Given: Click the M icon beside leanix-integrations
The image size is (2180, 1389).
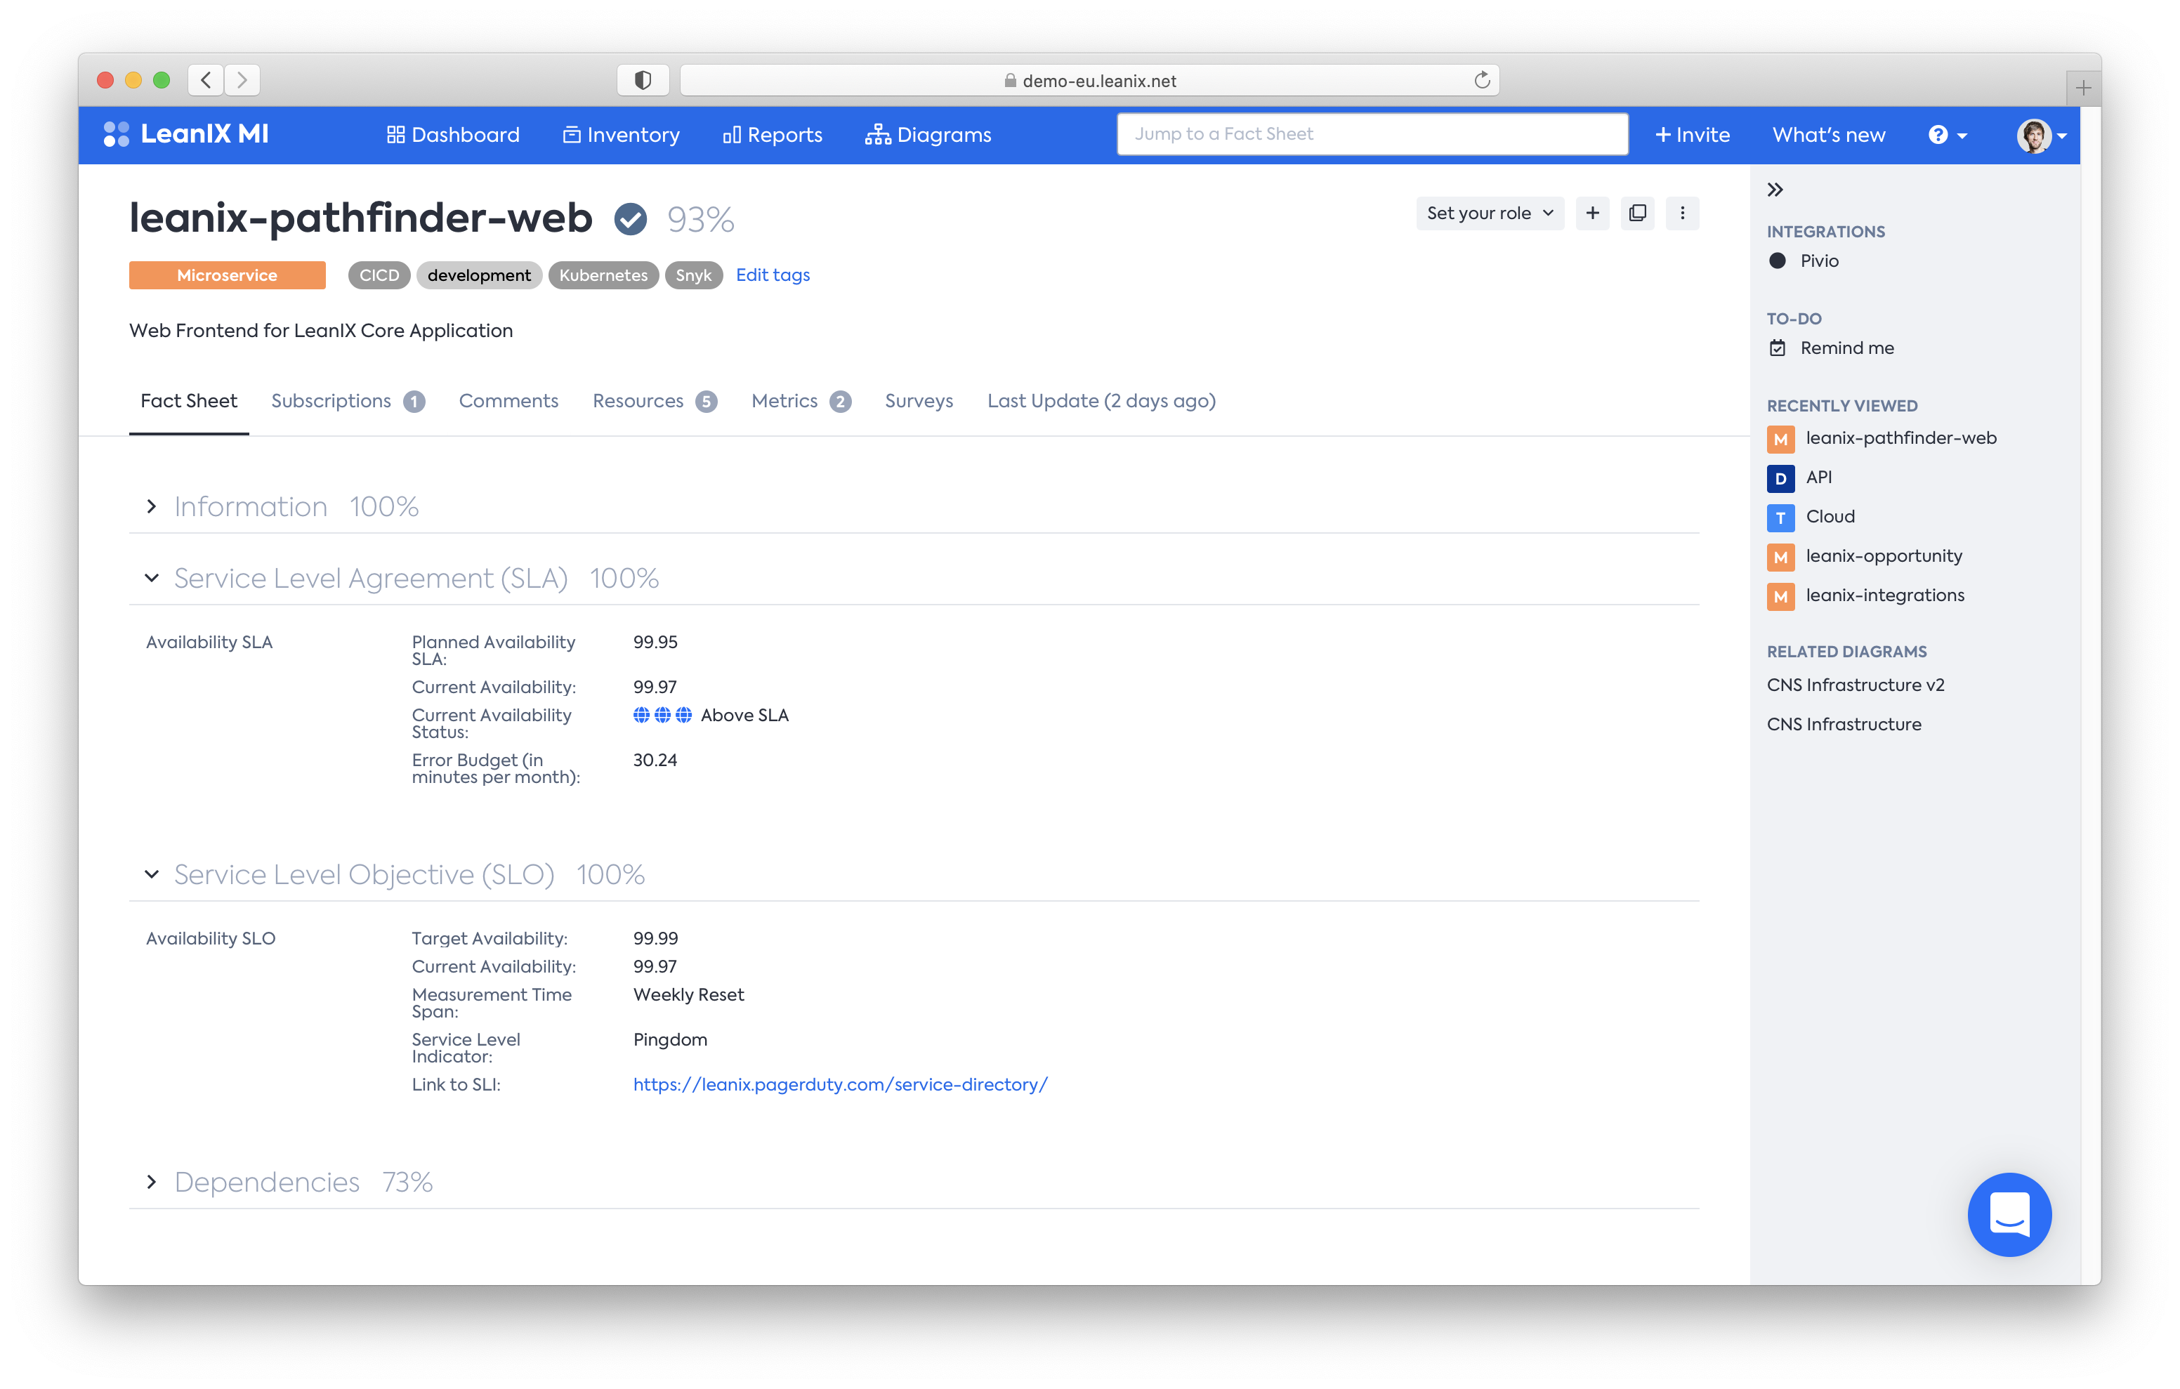Looking at the screenshot, I should [x=1780, y=597].
